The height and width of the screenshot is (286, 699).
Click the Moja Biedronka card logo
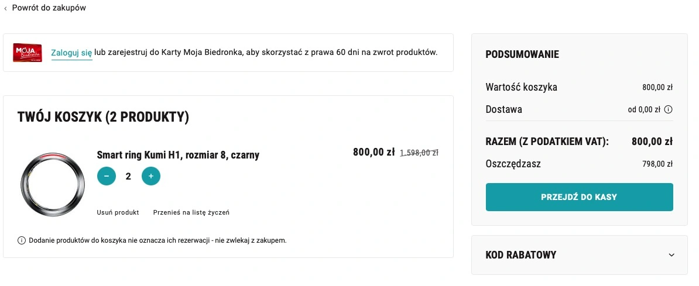click(x=28, y=53)
